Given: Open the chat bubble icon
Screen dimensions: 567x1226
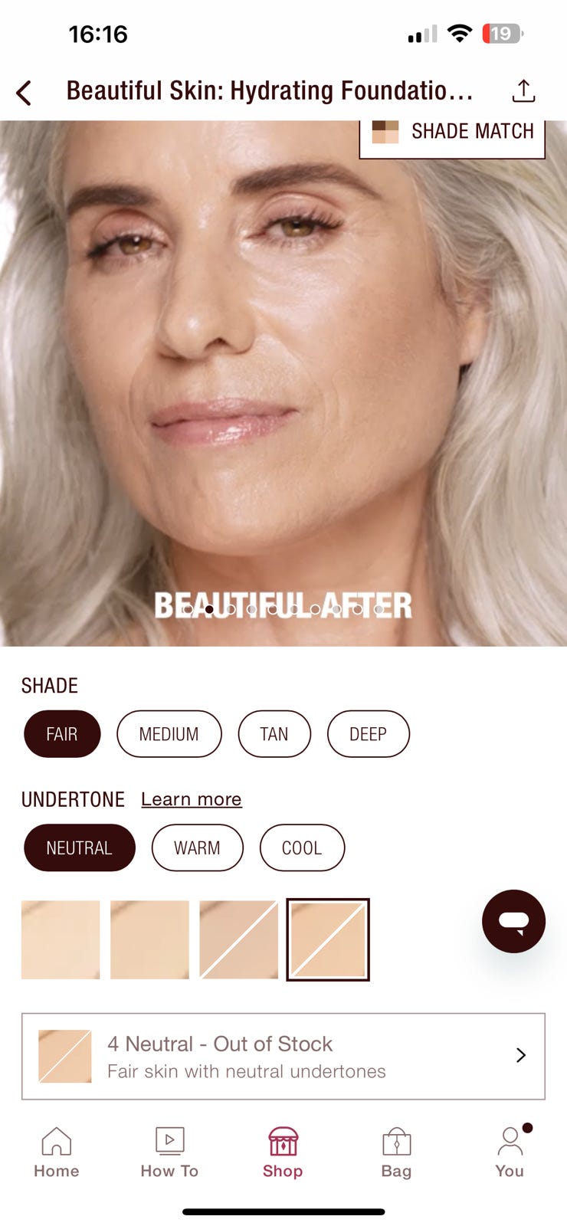Looking at the screenshot, I should pyautogui.click(x=513, y=921).
